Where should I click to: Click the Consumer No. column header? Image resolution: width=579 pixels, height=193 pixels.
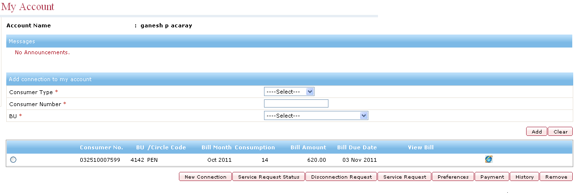click(101, 147)
